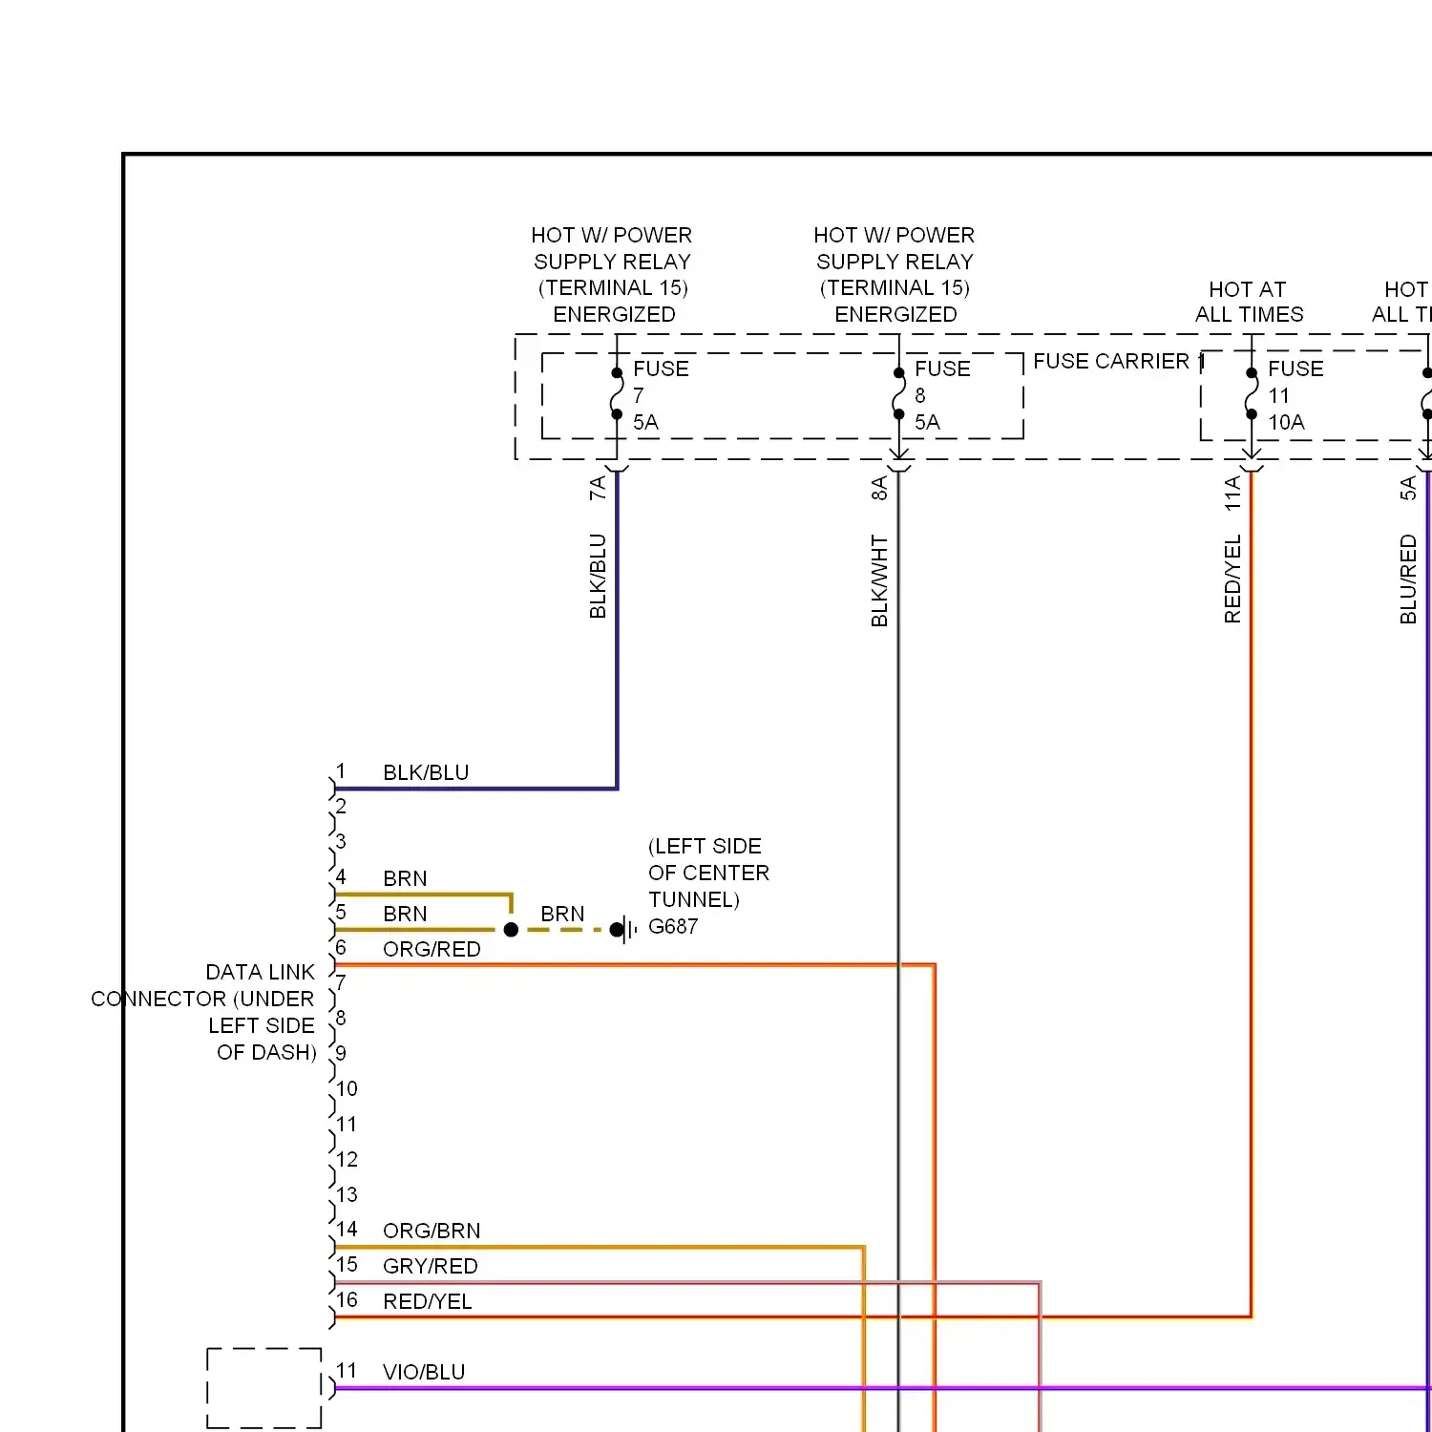Click pin number 2 on the data link connector
Viewport: 1432px width, 1432px height.
point(341,807)
